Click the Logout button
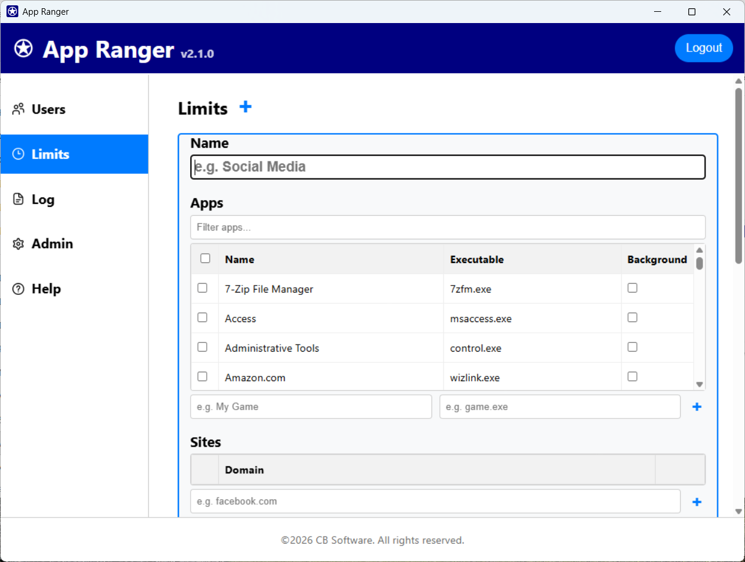Image resolution: width=745 pixels, height=562 pixels. tap(704, 48)
